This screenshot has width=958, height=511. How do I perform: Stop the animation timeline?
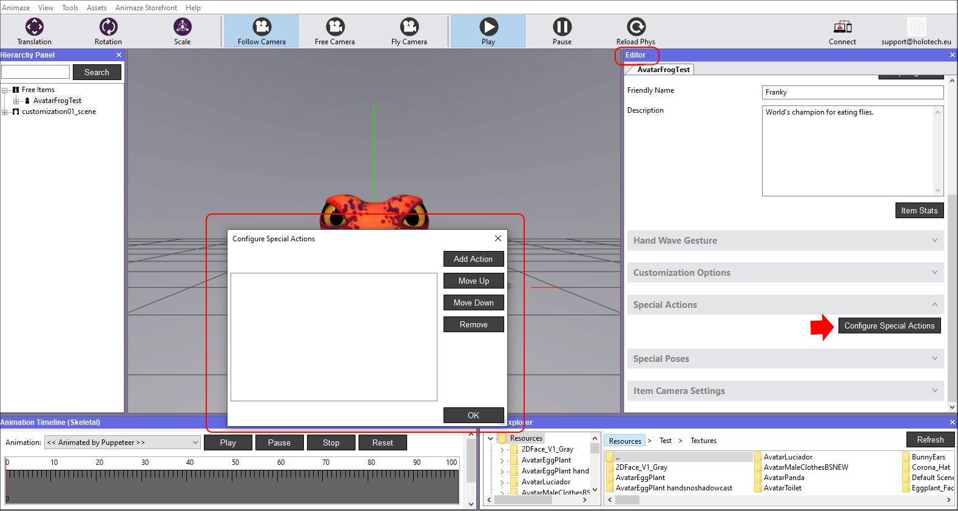[x=331, y=443]
